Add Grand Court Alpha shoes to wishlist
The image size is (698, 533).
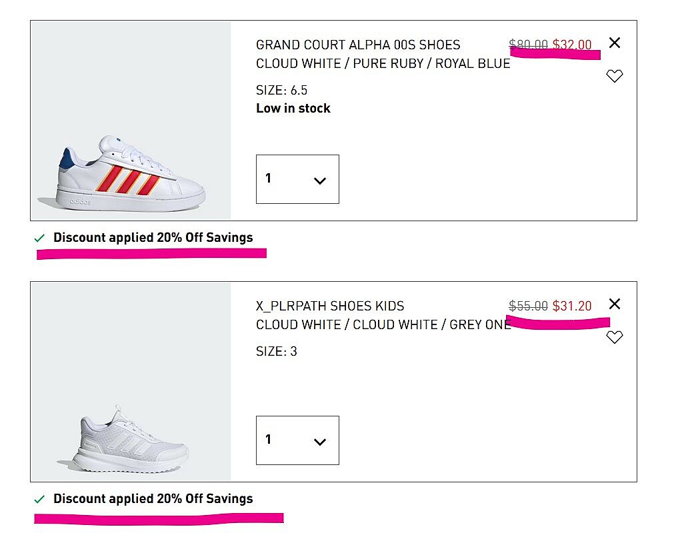615,76
